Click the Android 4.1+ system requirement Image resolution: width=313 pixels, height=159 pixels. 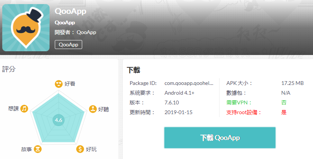[179, 93]
